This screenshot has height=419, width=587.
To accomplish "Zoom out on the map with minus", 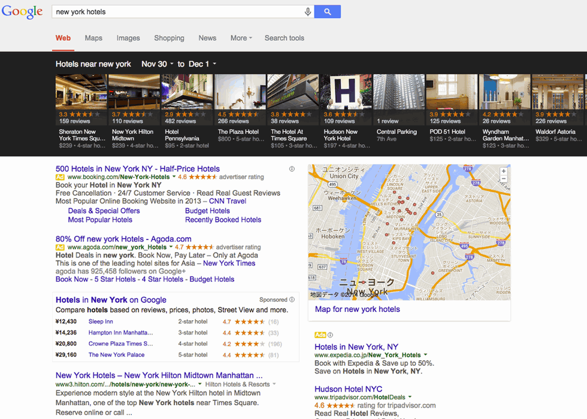I will 504,179.
